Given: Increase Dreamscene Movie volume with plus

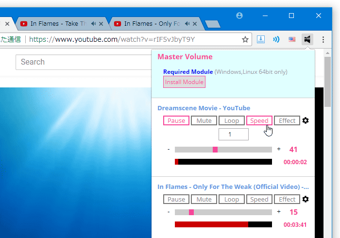Looking at the screenshot, I should click(279, 149).
